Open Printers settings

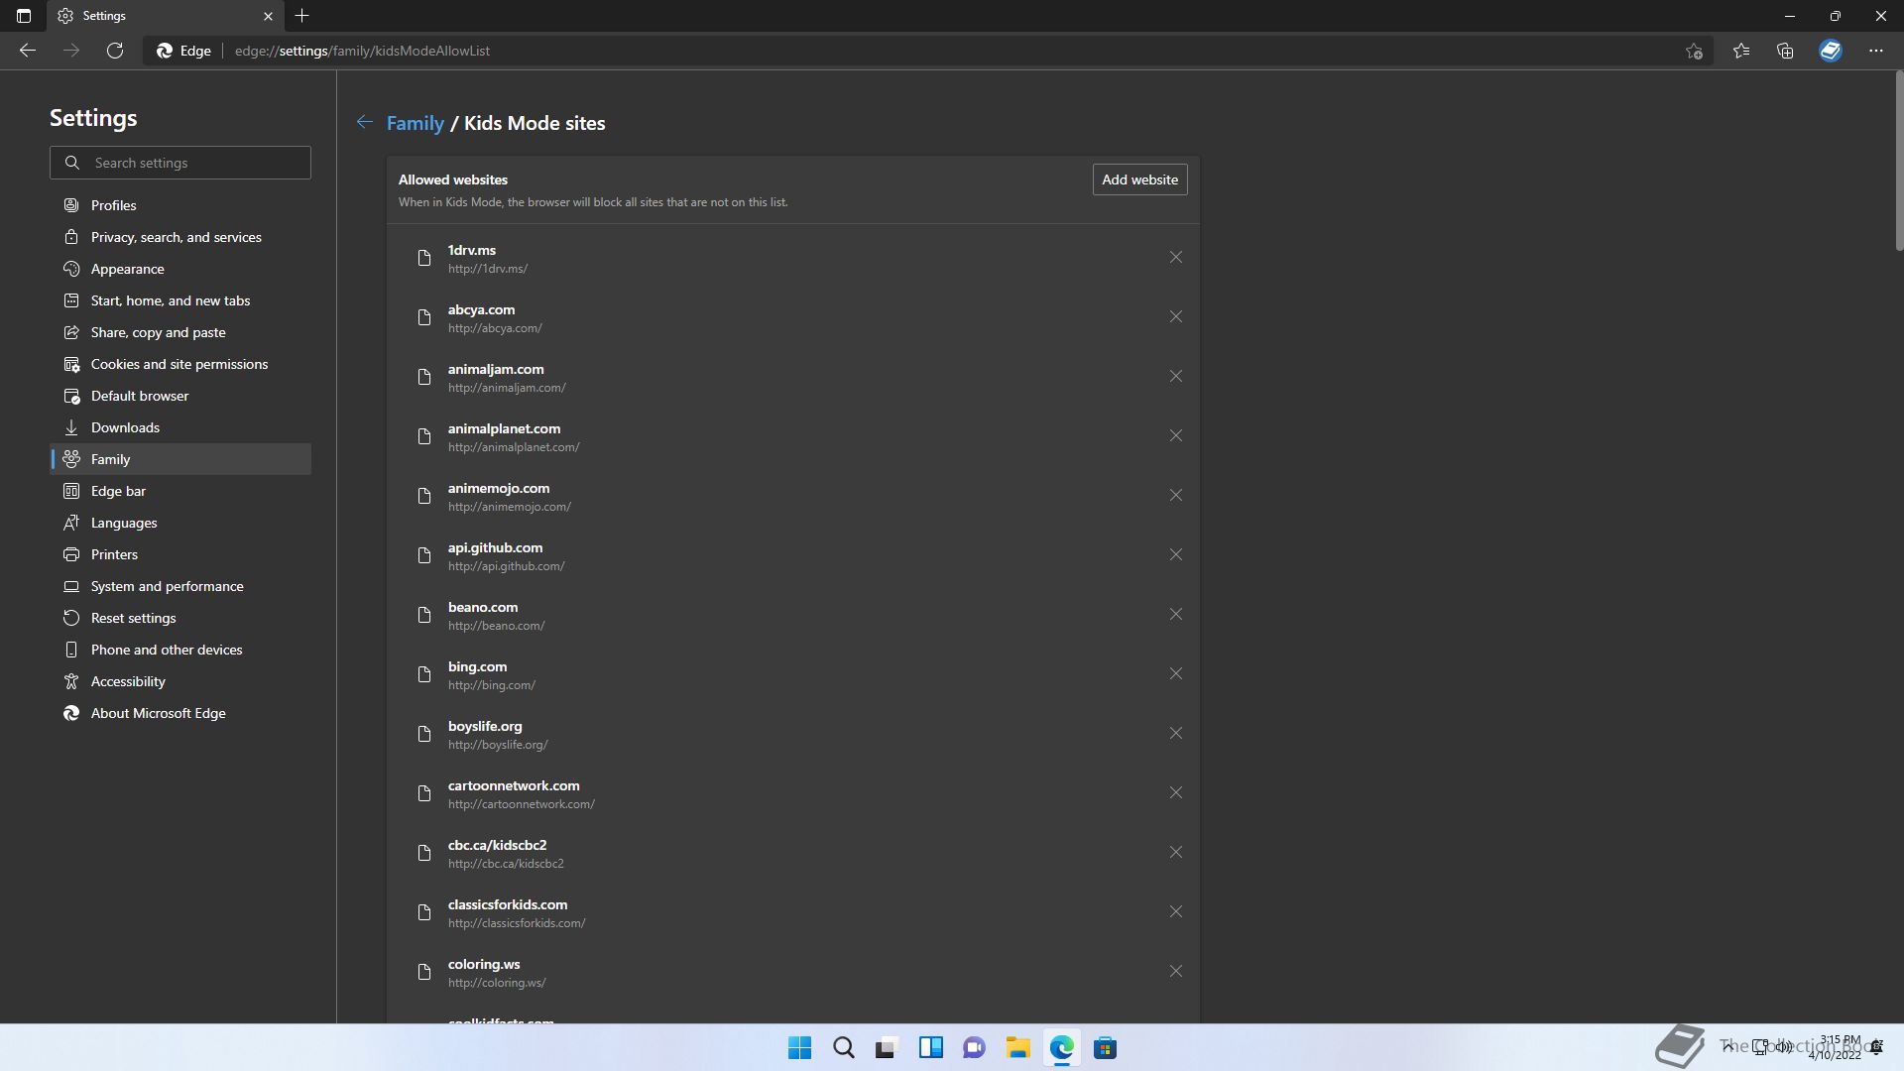180,554
